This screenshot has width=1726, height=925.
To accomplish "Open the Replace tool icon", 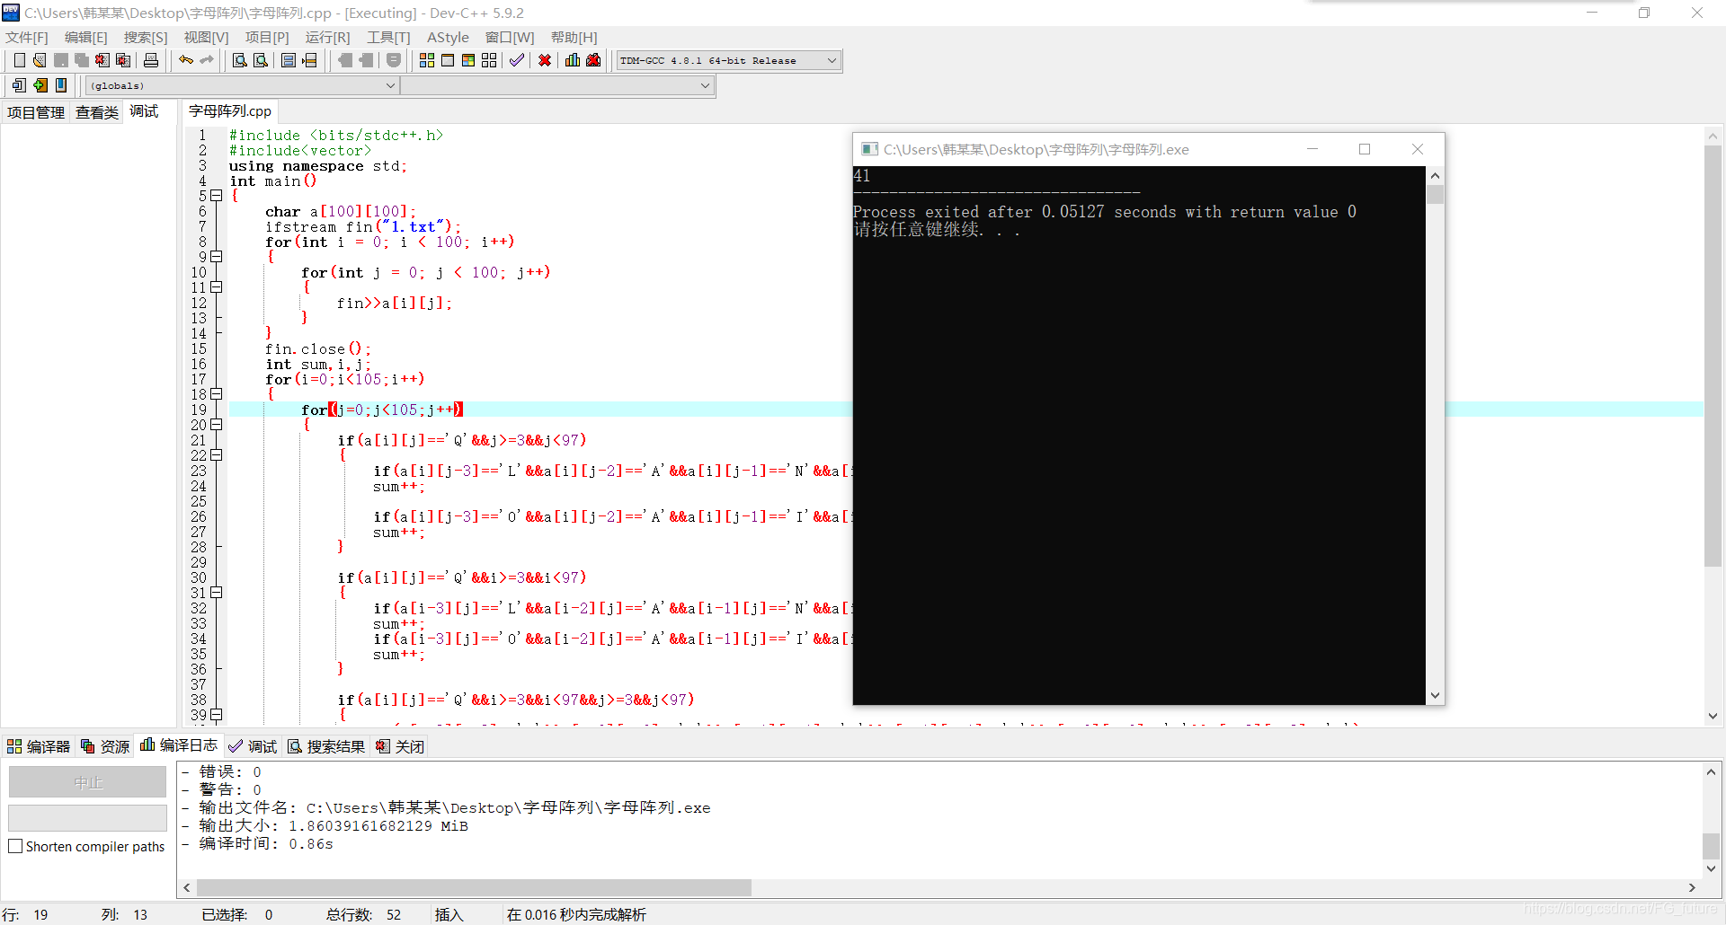I will click(261, 60).
